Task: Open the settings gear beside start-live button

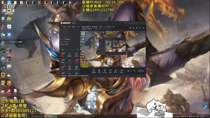Action: tap(135, 71)
